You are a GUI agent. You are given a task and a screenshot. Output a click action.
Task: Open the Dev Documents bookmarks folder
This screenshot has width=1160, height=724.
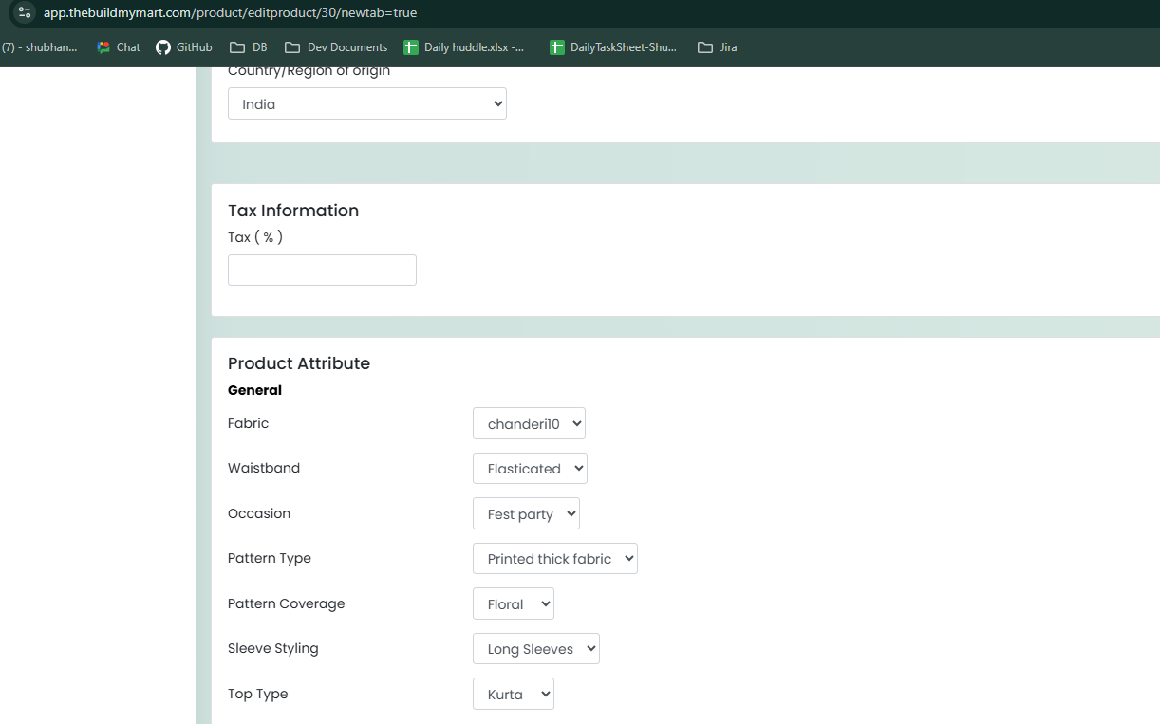pyautogui.click(x=336, y=47)
